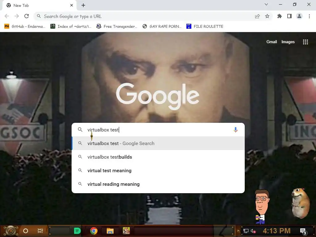Click the forward navigation arrow
316x237 pixels.
click(17, 16)
